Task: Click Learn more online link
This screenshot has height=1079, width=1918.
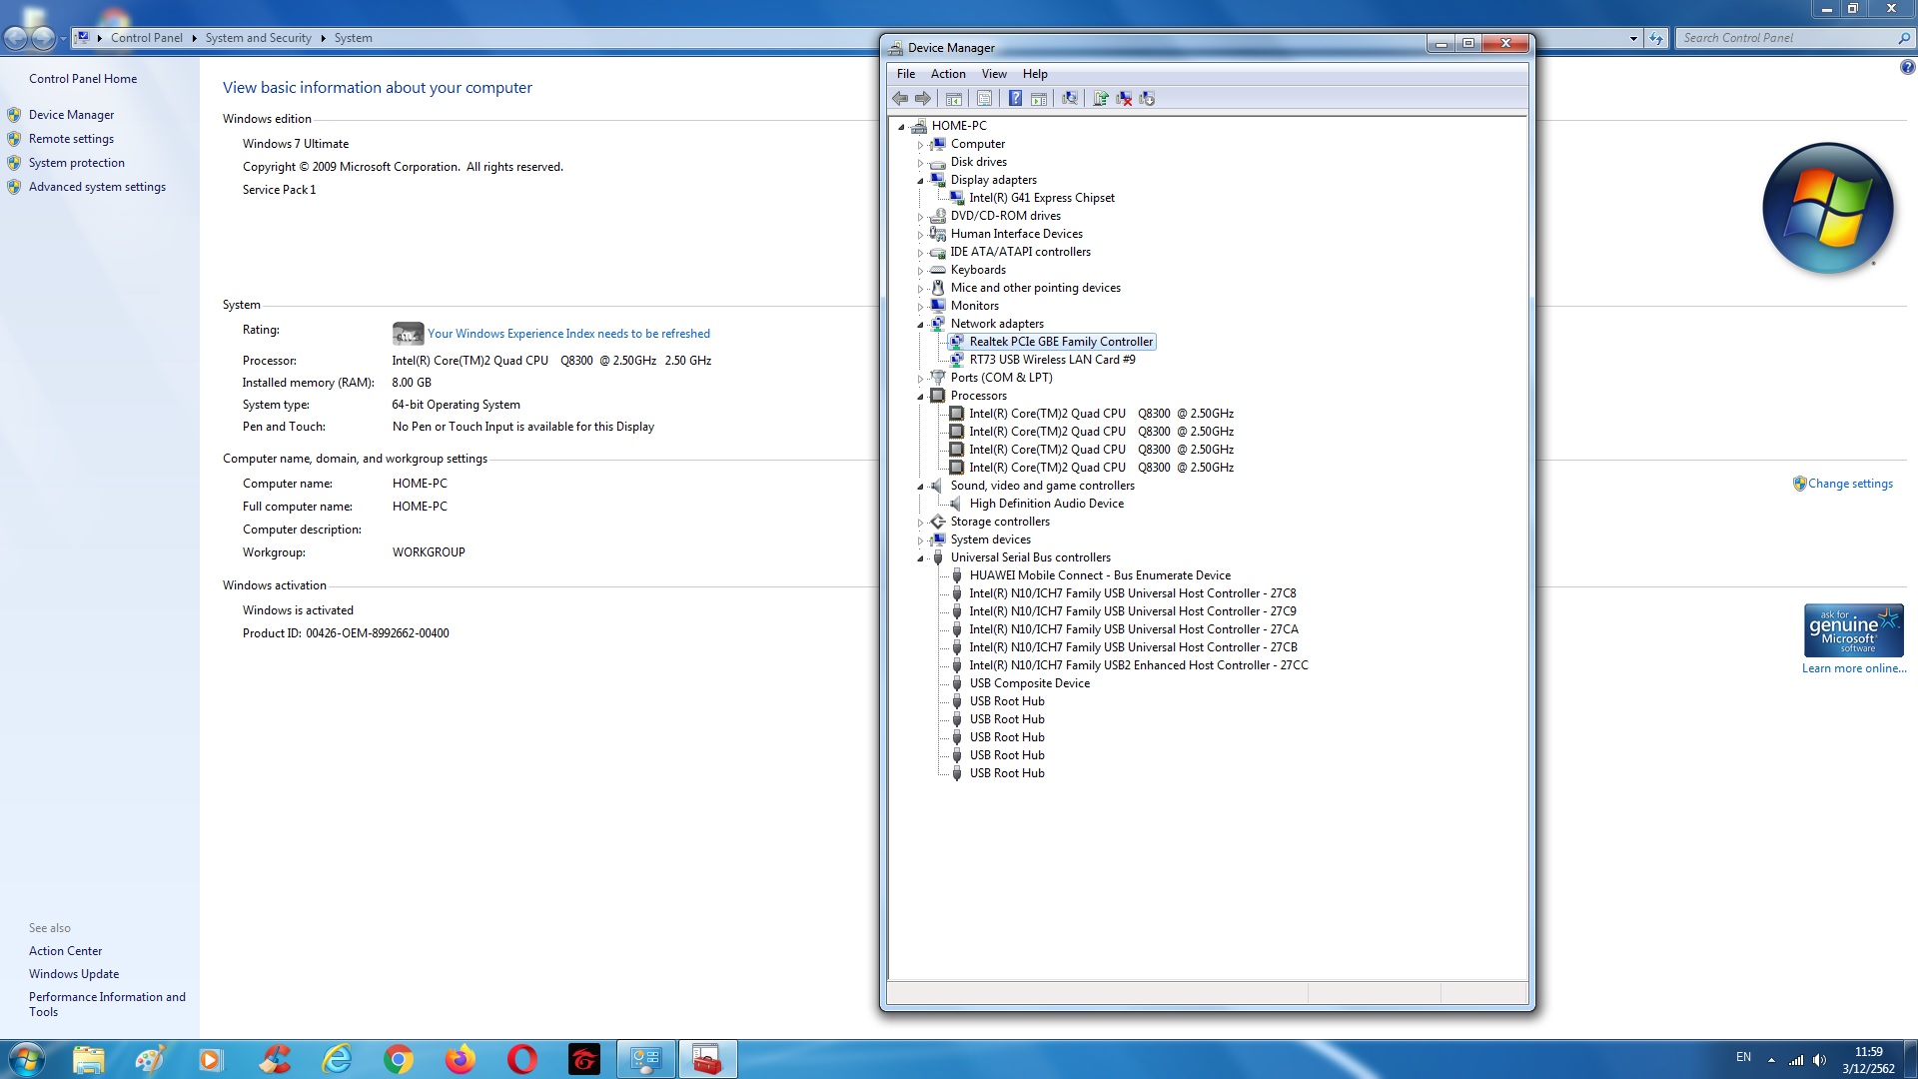Action: point(1854,668)
